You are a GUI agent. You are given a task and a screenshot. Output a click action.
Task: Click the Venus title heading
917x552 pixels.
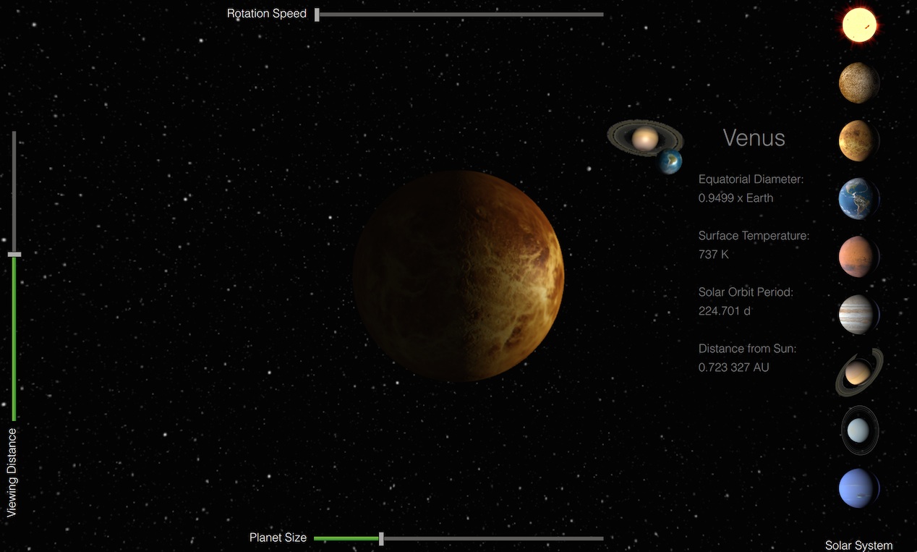[754, 137]
